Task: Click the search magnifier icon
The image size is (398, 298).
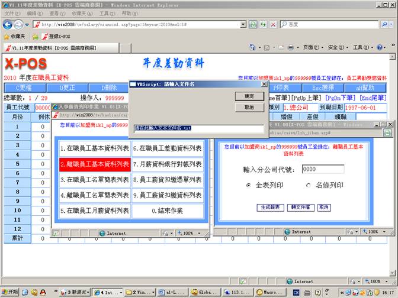Action: coord(386,24)
